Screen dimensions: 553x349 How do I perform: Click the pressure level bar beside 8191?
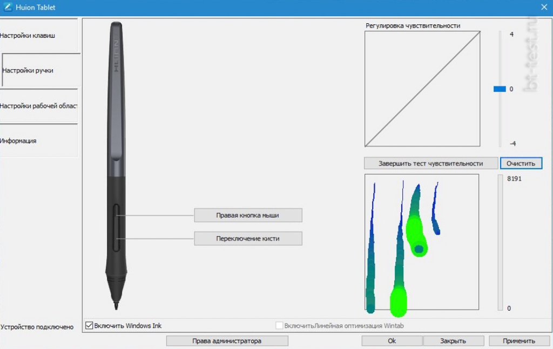coord(500,242)
